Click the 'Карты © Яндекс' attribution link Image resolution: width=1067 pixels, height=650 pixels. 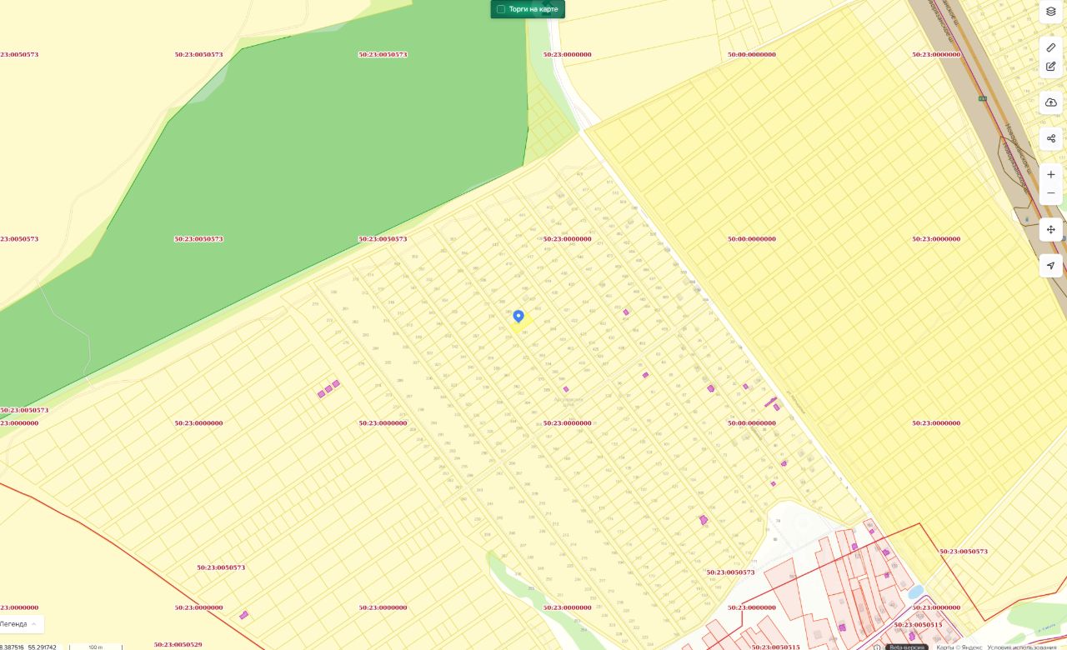point(957,647)
